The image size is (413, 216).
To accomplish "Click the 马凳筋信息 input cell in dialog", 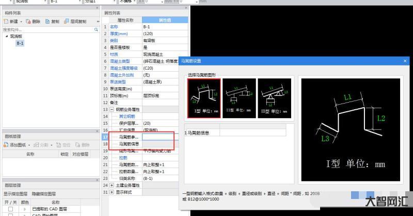I will [x=256, y=133].
